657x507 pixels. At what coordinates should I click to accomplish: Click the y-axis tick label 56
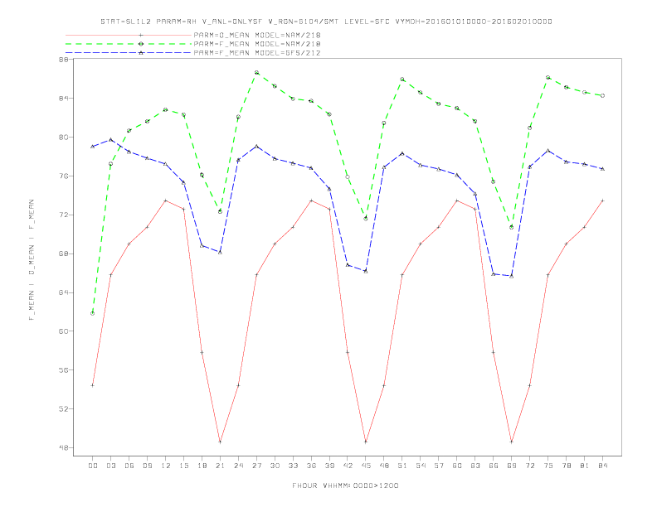64,369
